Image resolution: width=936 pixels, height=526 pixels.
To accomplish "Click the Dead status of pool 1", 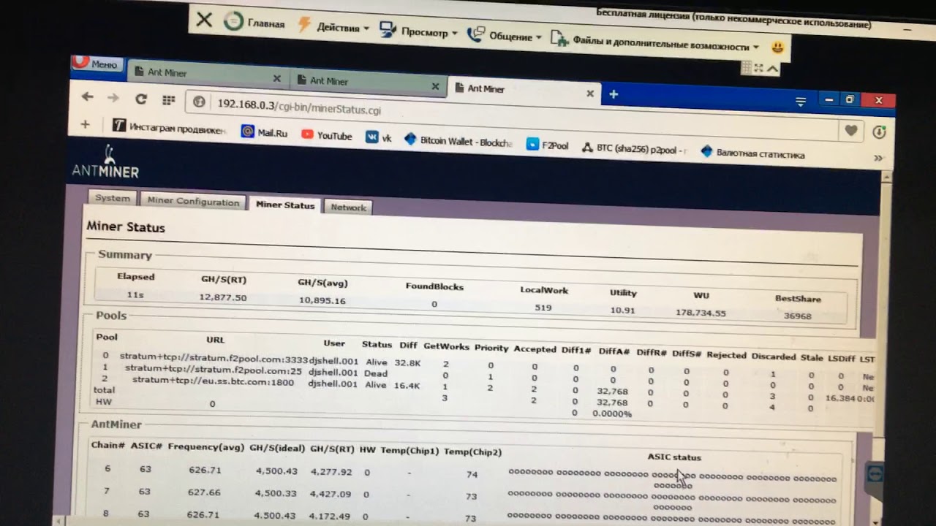I will click(x=376, y=373).
